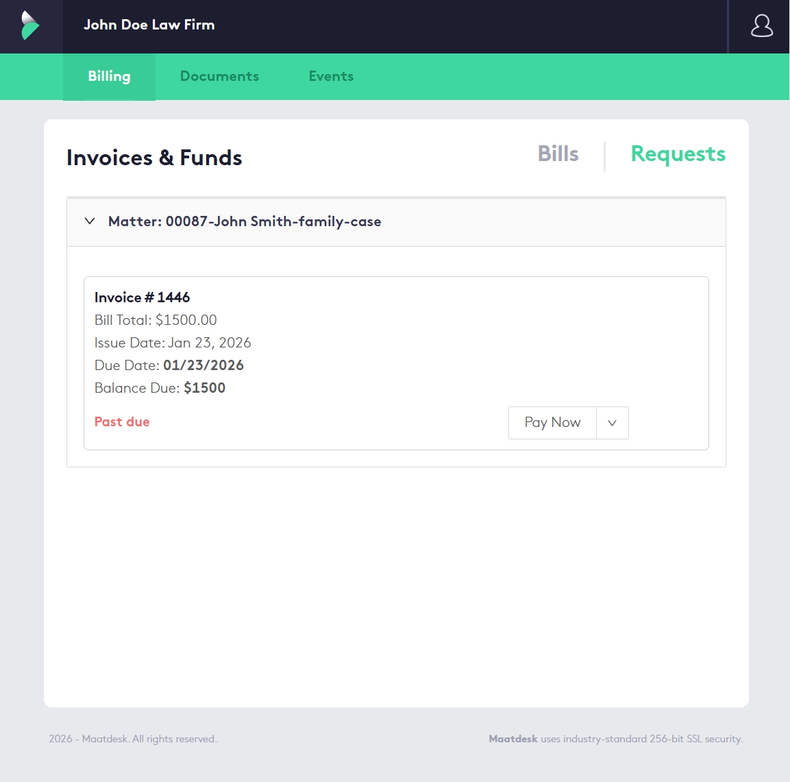This screenshot has height=782, width=790.
Task: Click the John Doe Law Firm title
Action: 149,25
